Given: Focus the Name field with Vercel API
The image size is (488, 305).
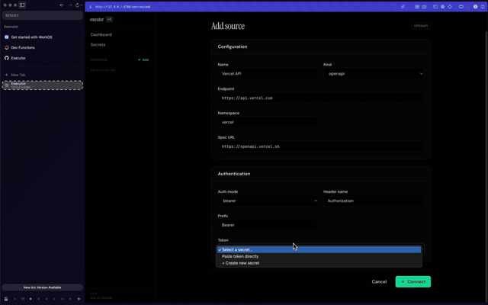Looking at the screenshot, I should click(x=268, y=74).
